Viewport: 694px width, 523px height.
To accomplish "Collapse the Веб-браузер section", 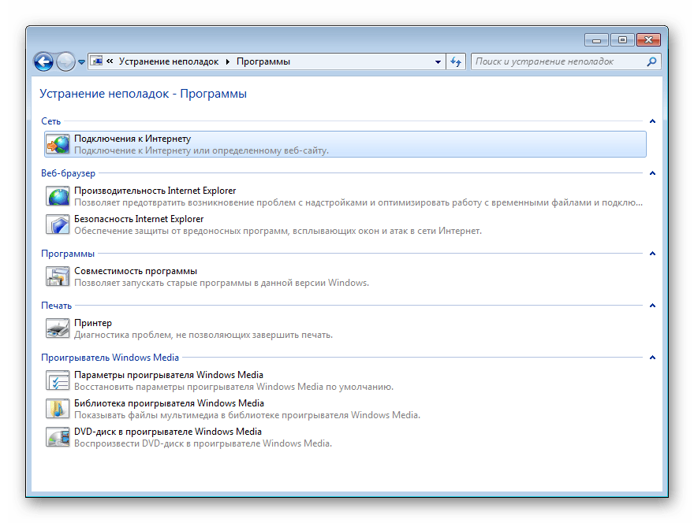I will tap(652, 173).
